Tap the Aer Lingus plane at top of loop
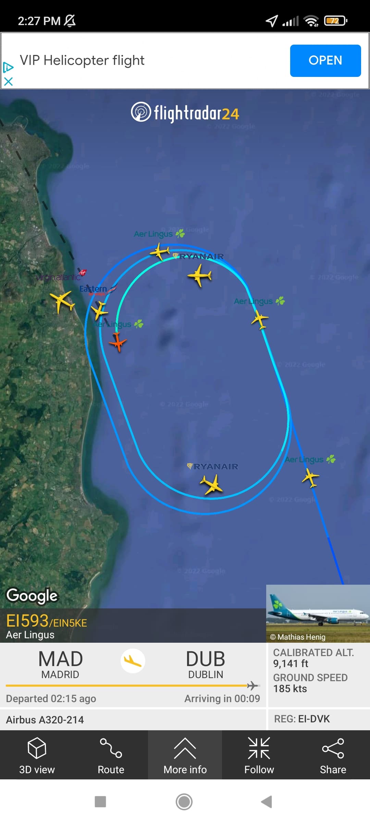Image resolution: width=370 pixels, height=824 pixels. tap(160, 251)
